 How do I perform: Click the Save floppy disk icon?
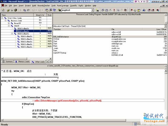point(12,10)
